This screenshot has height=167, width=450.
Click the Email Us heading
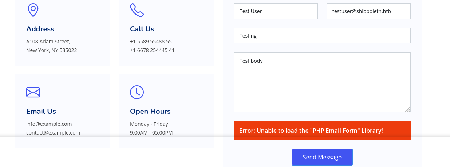coord(41,112)
